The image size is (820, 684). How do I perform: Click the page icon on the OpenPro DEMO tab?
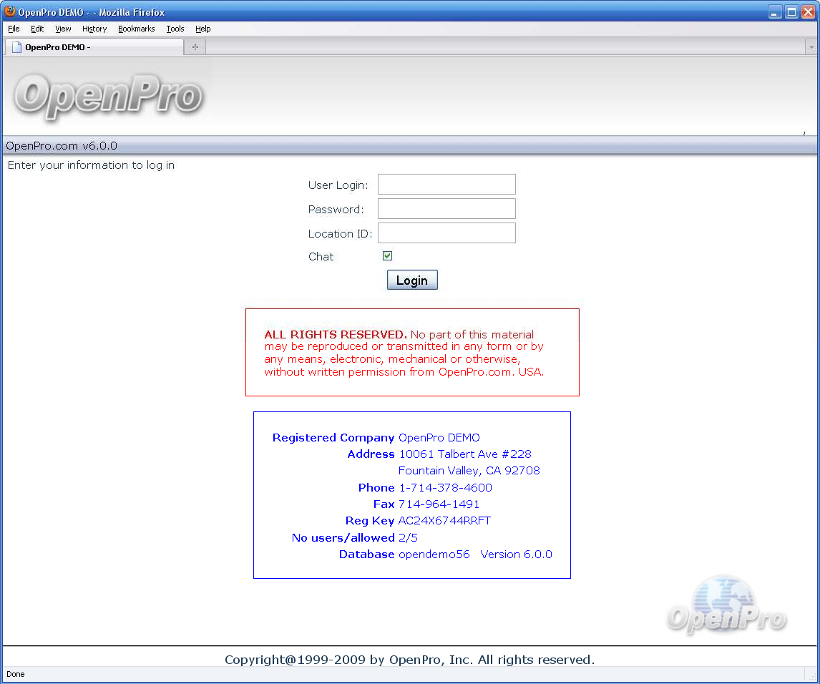(x=16, y=47)
